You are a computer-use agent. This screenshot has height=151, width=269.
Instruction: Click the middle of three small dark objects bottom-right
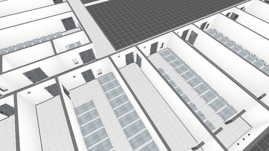pyautogui.click(x=243, y=137)
